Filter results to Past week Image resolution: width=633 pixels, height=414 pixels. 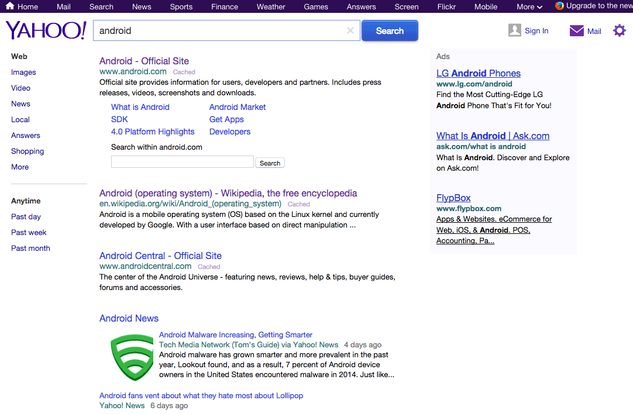pos(29,232)
